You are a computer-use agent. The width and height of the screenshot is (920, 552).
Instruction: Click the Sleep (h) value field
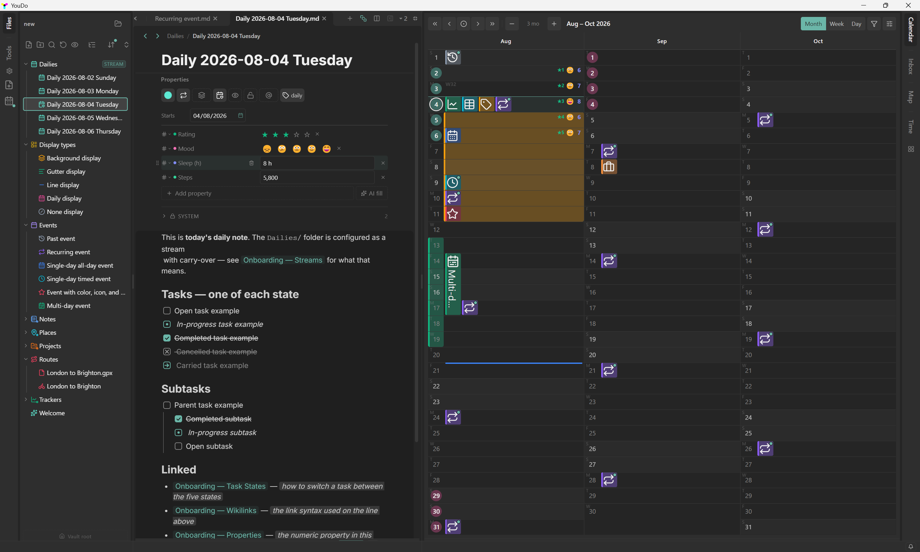(317, 163)
